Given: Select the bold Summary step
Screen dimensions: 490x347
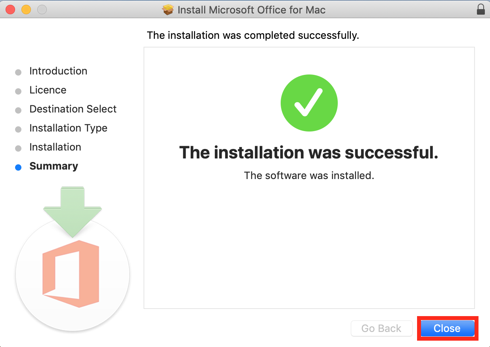Looking at the screenshot, I should coord(54,166).
